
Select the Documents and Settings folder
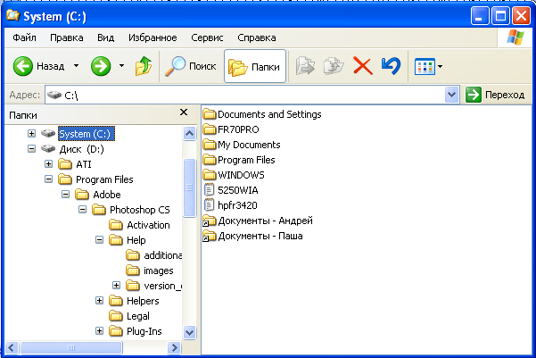point(262,114)
